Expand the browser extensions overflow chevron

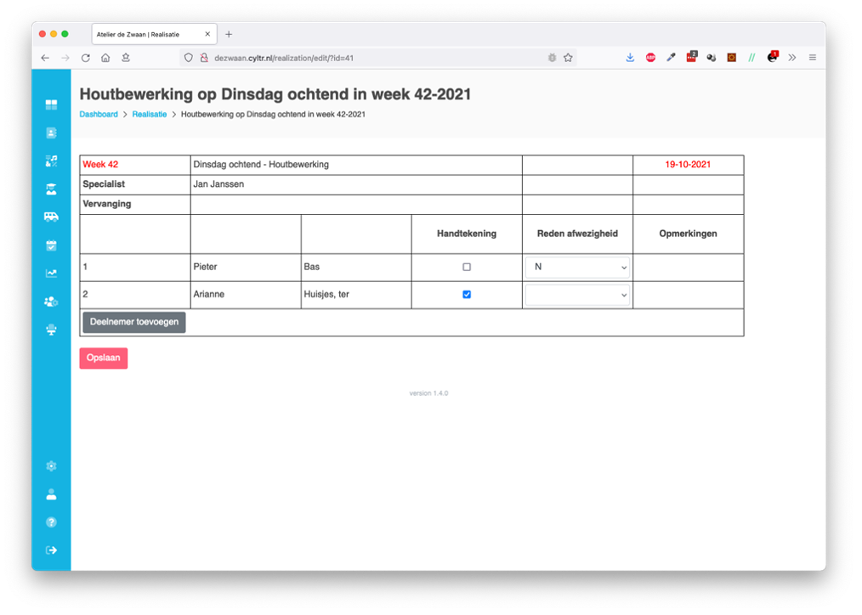click(792, 58)
